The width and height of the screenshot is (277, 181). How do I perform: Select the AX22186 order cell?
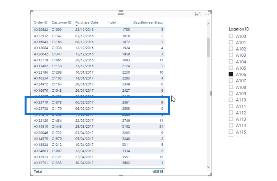(41, 72)
